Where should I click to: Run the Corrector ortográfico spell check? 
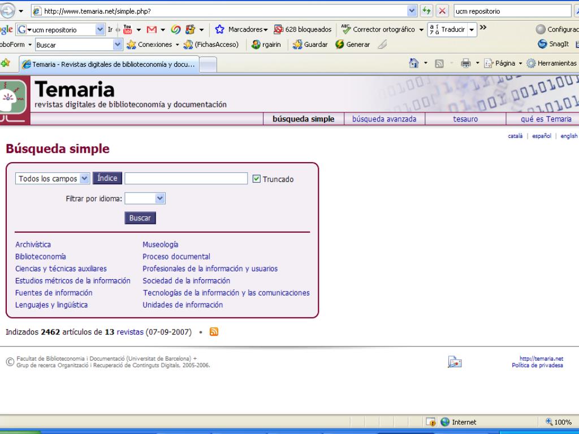pyautogui.click(x=378, y=29)
